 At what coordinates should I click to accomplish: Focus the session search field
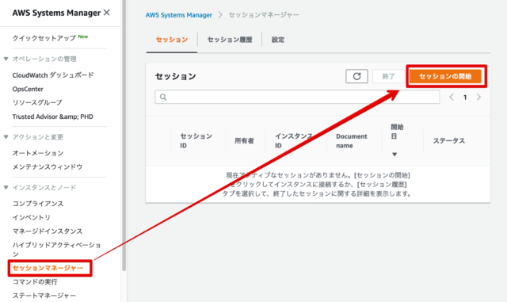coord(297,97)
